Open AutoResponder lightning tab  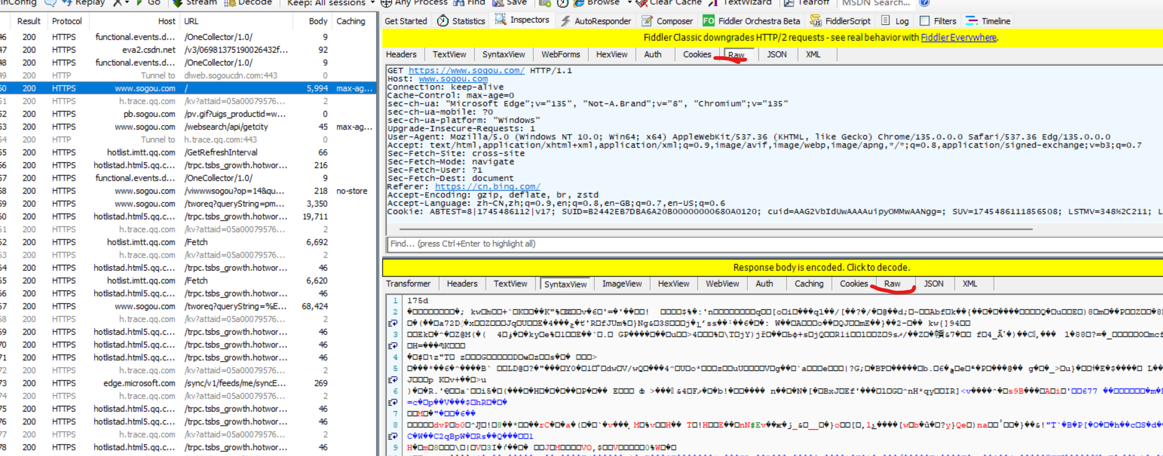point(596,21)
